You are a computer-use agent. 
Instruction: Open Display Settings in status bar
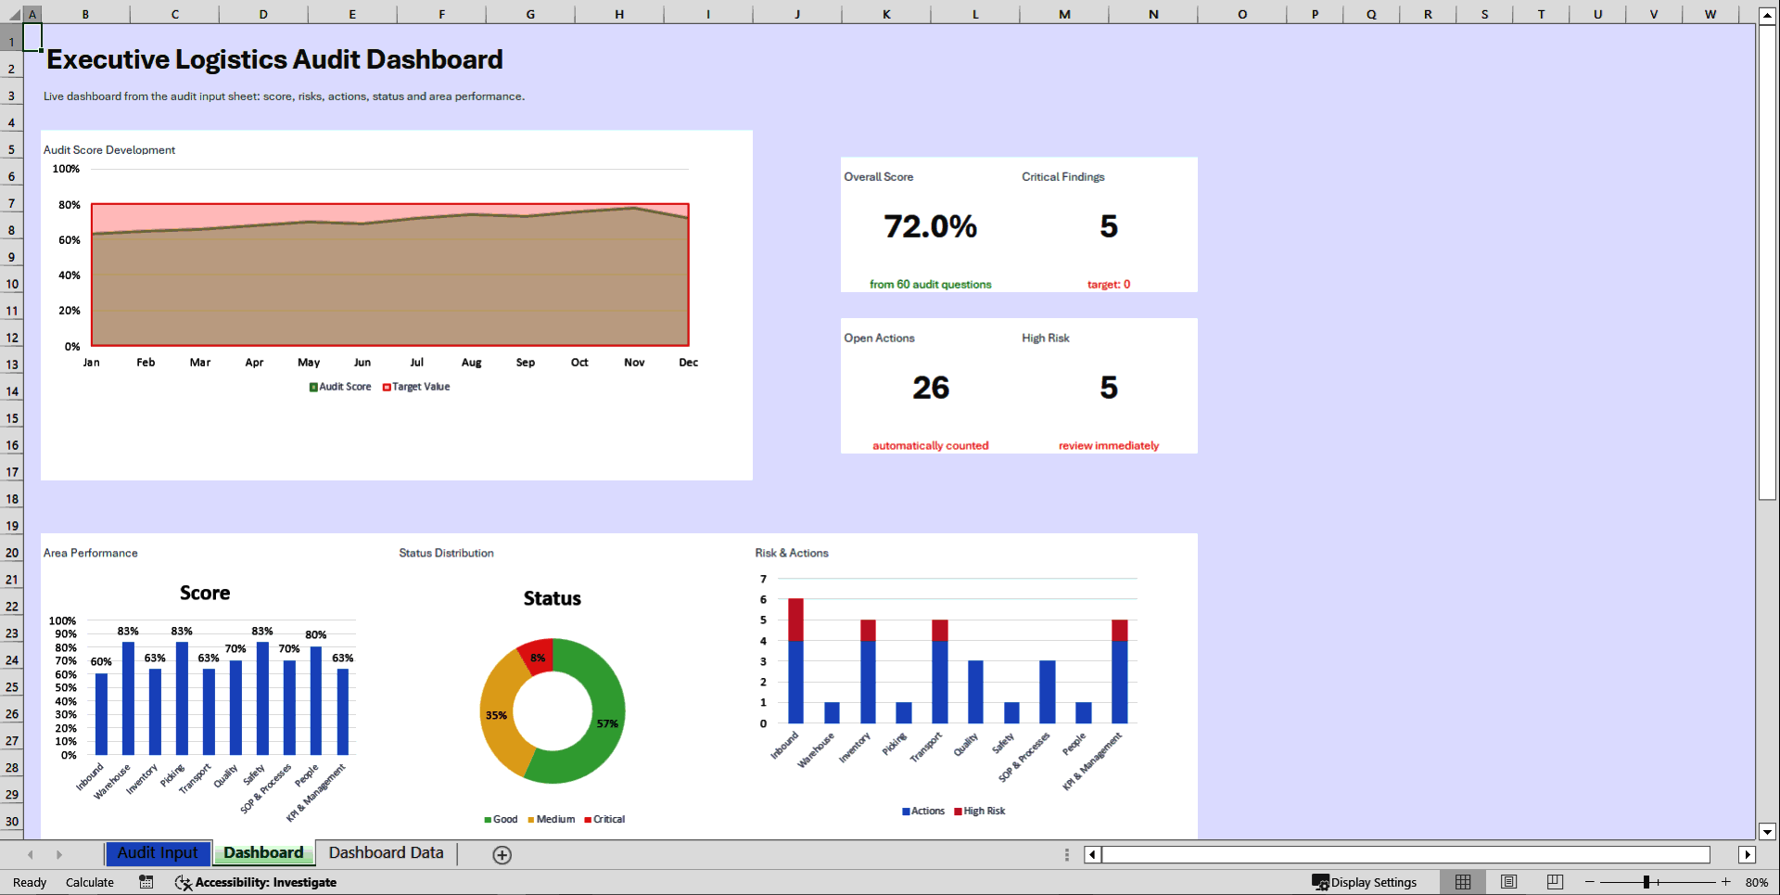pos(1365,882)
